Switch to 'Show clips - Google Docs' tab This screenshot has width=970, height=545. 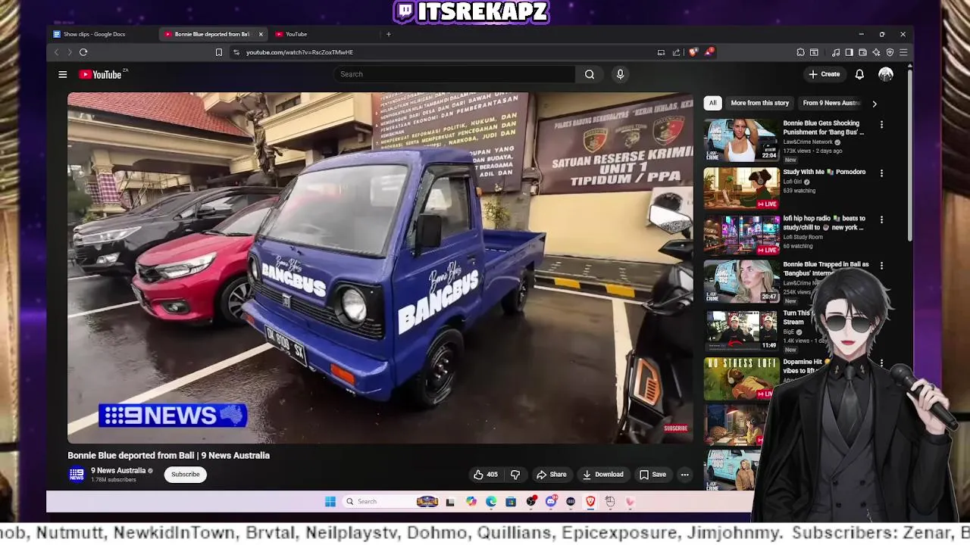point(94,34)
